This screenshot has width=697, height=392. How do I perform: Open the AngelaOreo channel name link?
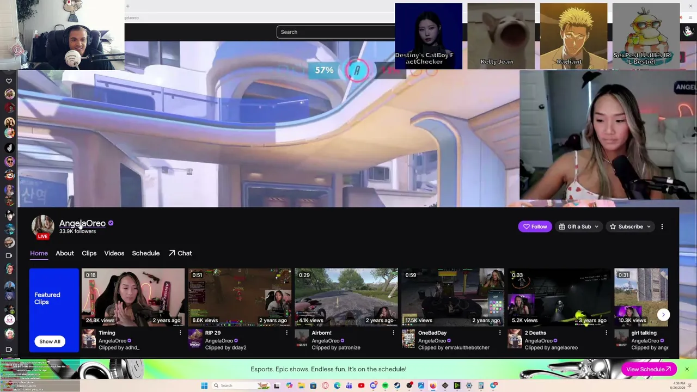(82, 223)
